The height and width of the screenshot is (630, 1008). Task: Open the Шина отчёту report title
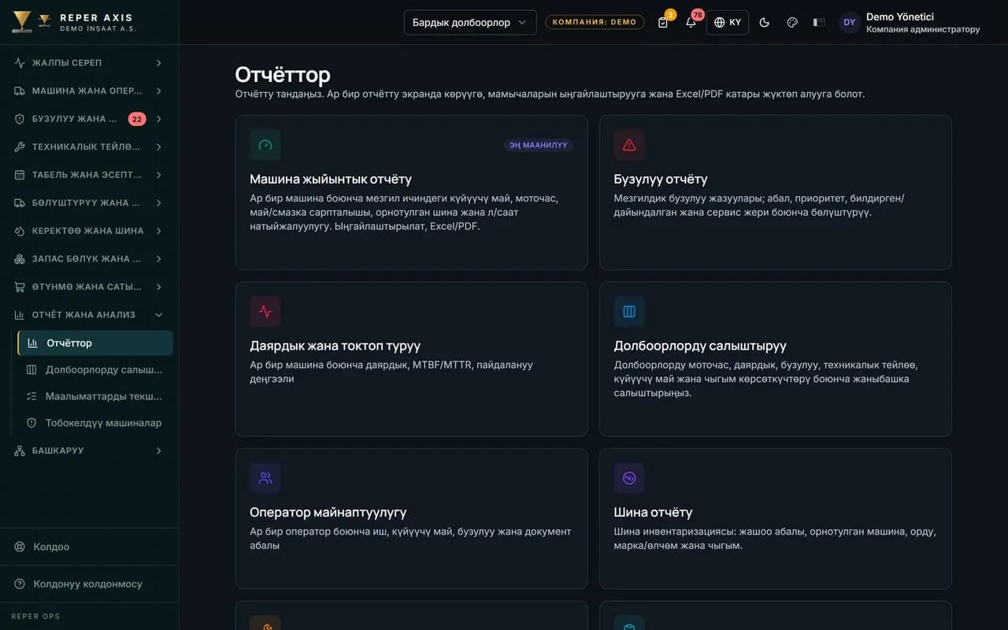click(x=653, y=512)
